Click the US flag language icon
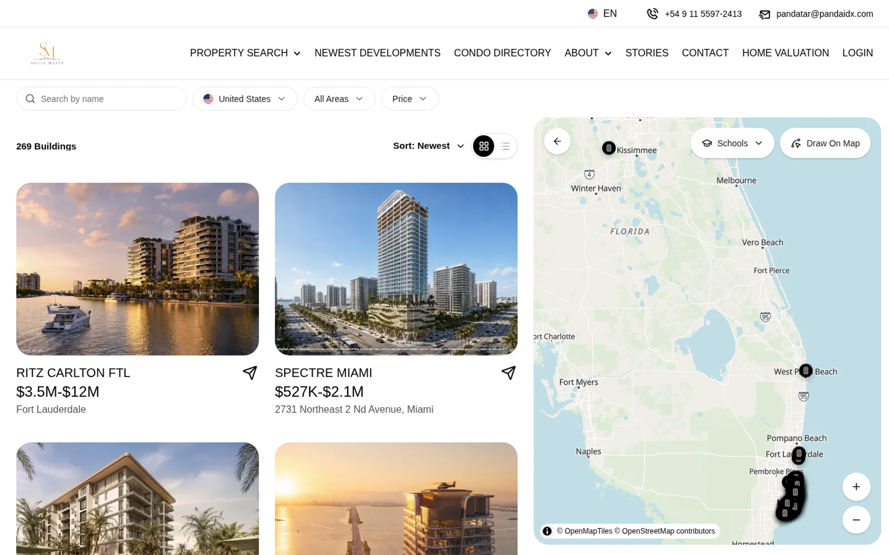889x555 pixels. [x=593, y=14]
